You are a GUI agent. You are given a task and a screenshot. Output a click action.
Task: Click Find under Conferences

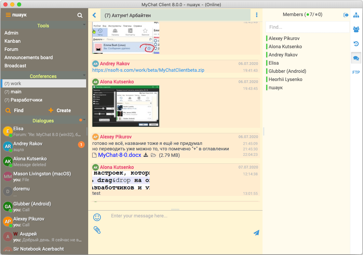point(15,110)
